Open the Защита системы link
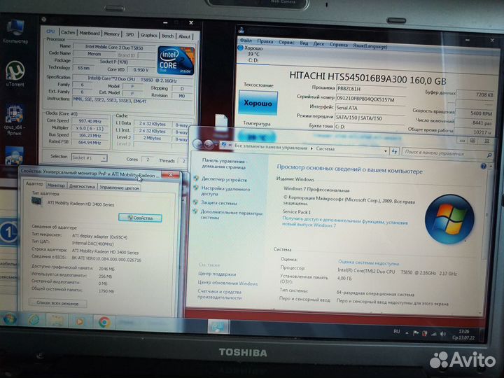Screen dimensions: 504x378 (218, 203)
